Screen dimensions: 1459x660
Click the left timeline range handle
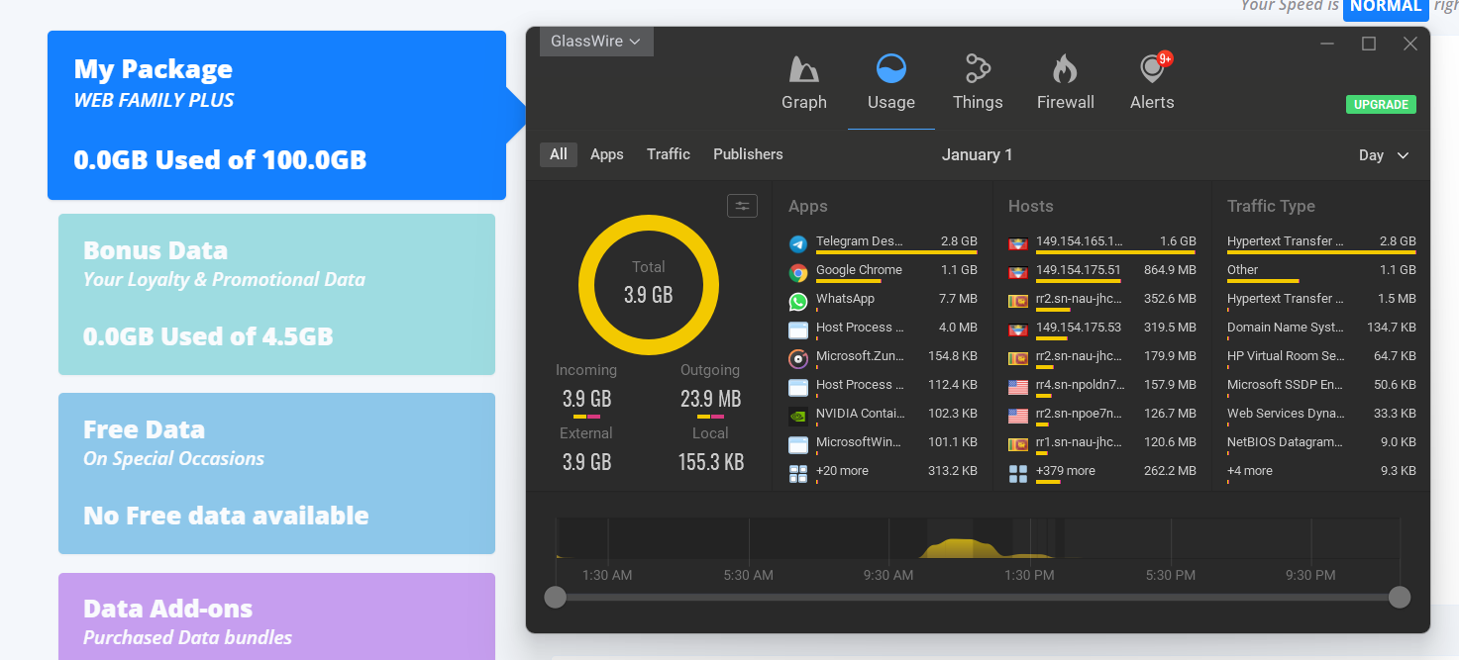[x=556, y=597]
